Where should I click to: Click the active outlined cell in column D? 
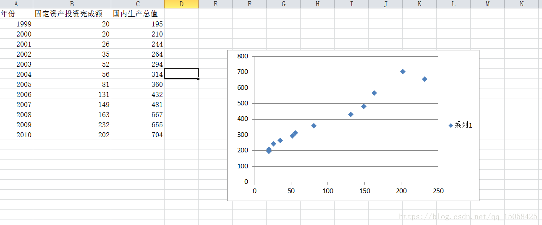(181, 74)
